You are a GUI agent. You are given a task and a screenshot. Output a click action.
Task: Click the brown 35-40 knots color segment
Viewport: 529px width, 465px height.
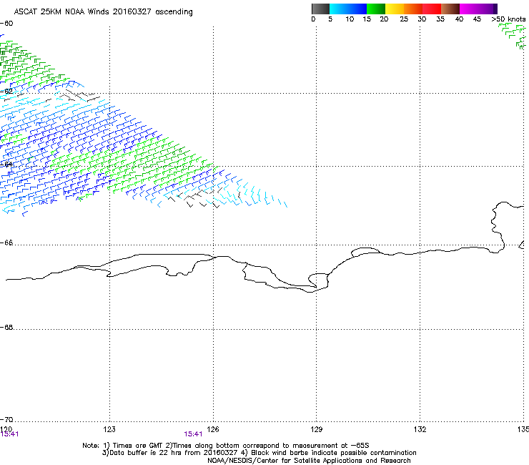pyautogui.click(x=450, y=9)
